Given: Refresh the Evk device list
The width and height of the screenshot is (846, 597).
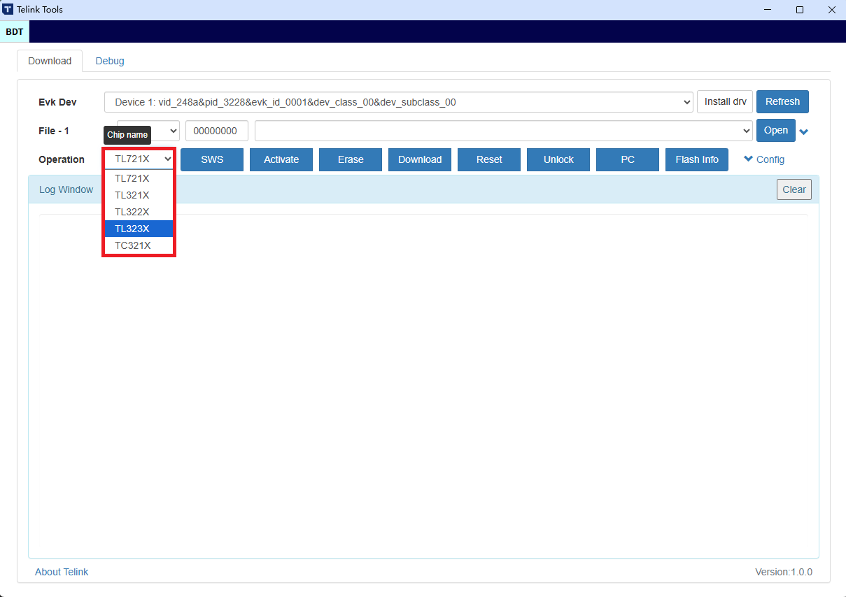Looking at the screenshot, I should click(x=782, y=102).
